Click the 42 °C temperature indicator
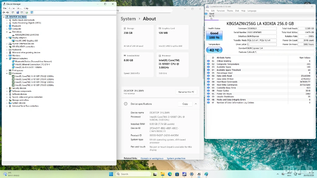 click(214, 50)
